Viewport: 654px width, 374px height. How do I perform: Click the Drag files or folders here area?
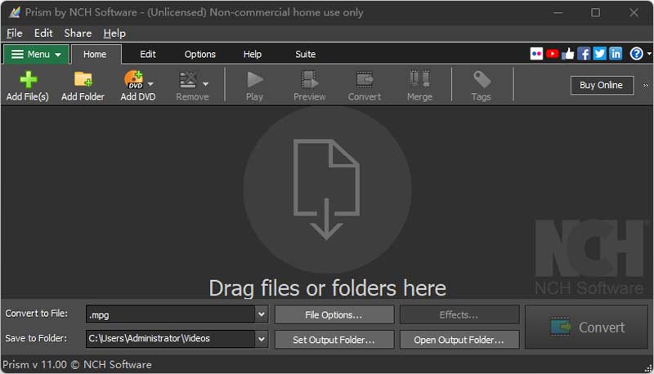point(328,202)
